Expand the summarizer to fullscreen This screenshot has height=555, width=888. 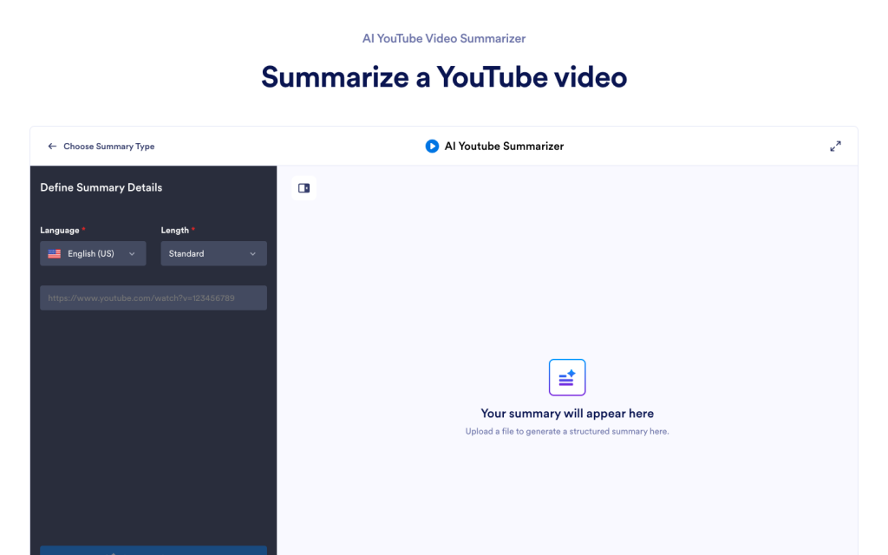coord(835,146)
